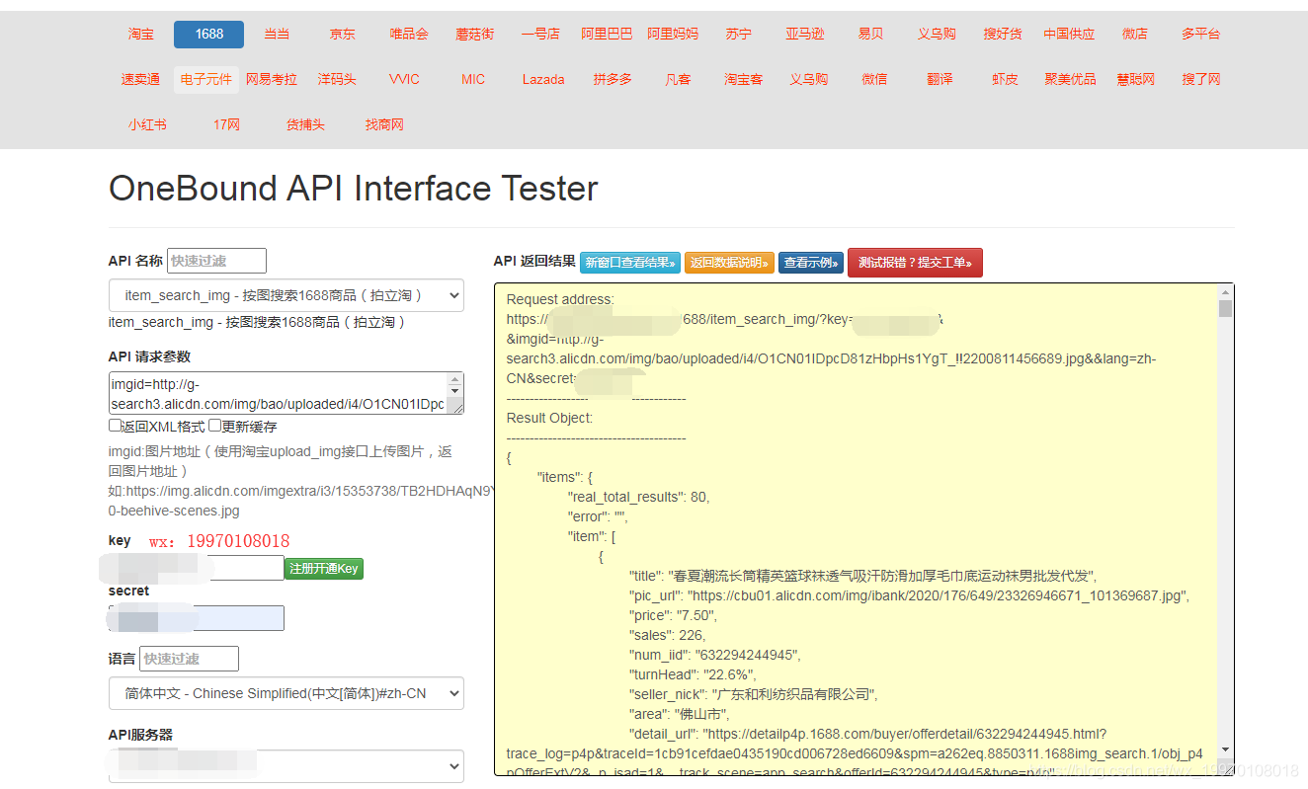Open the 聚美优品 tab
This screenshot has height=789, width=1308.
point(1070,79)
